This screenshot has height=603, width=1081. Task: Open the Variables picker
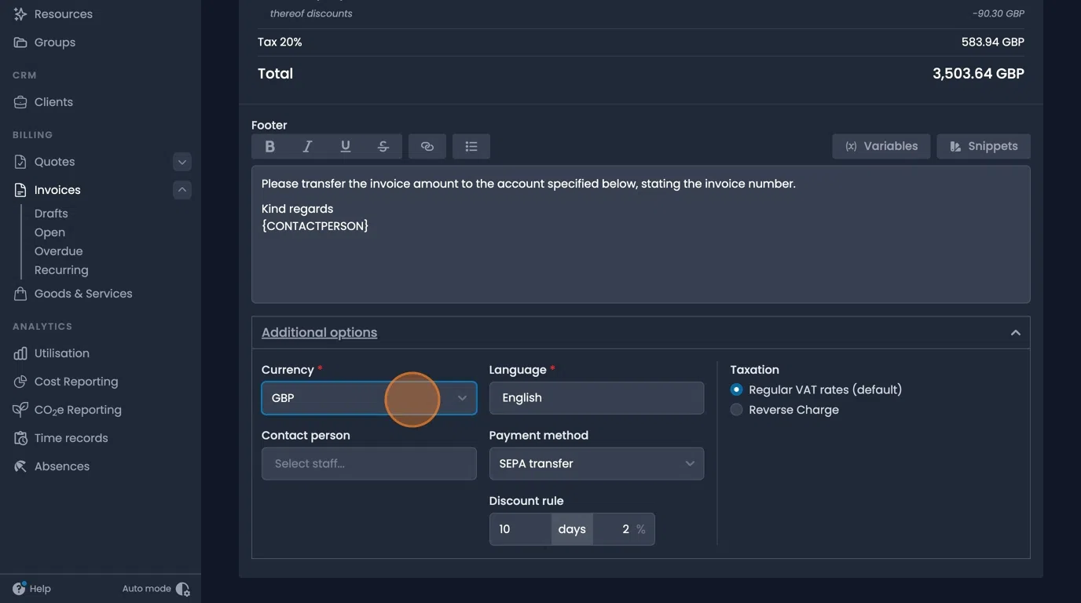[x=881, y=146]
